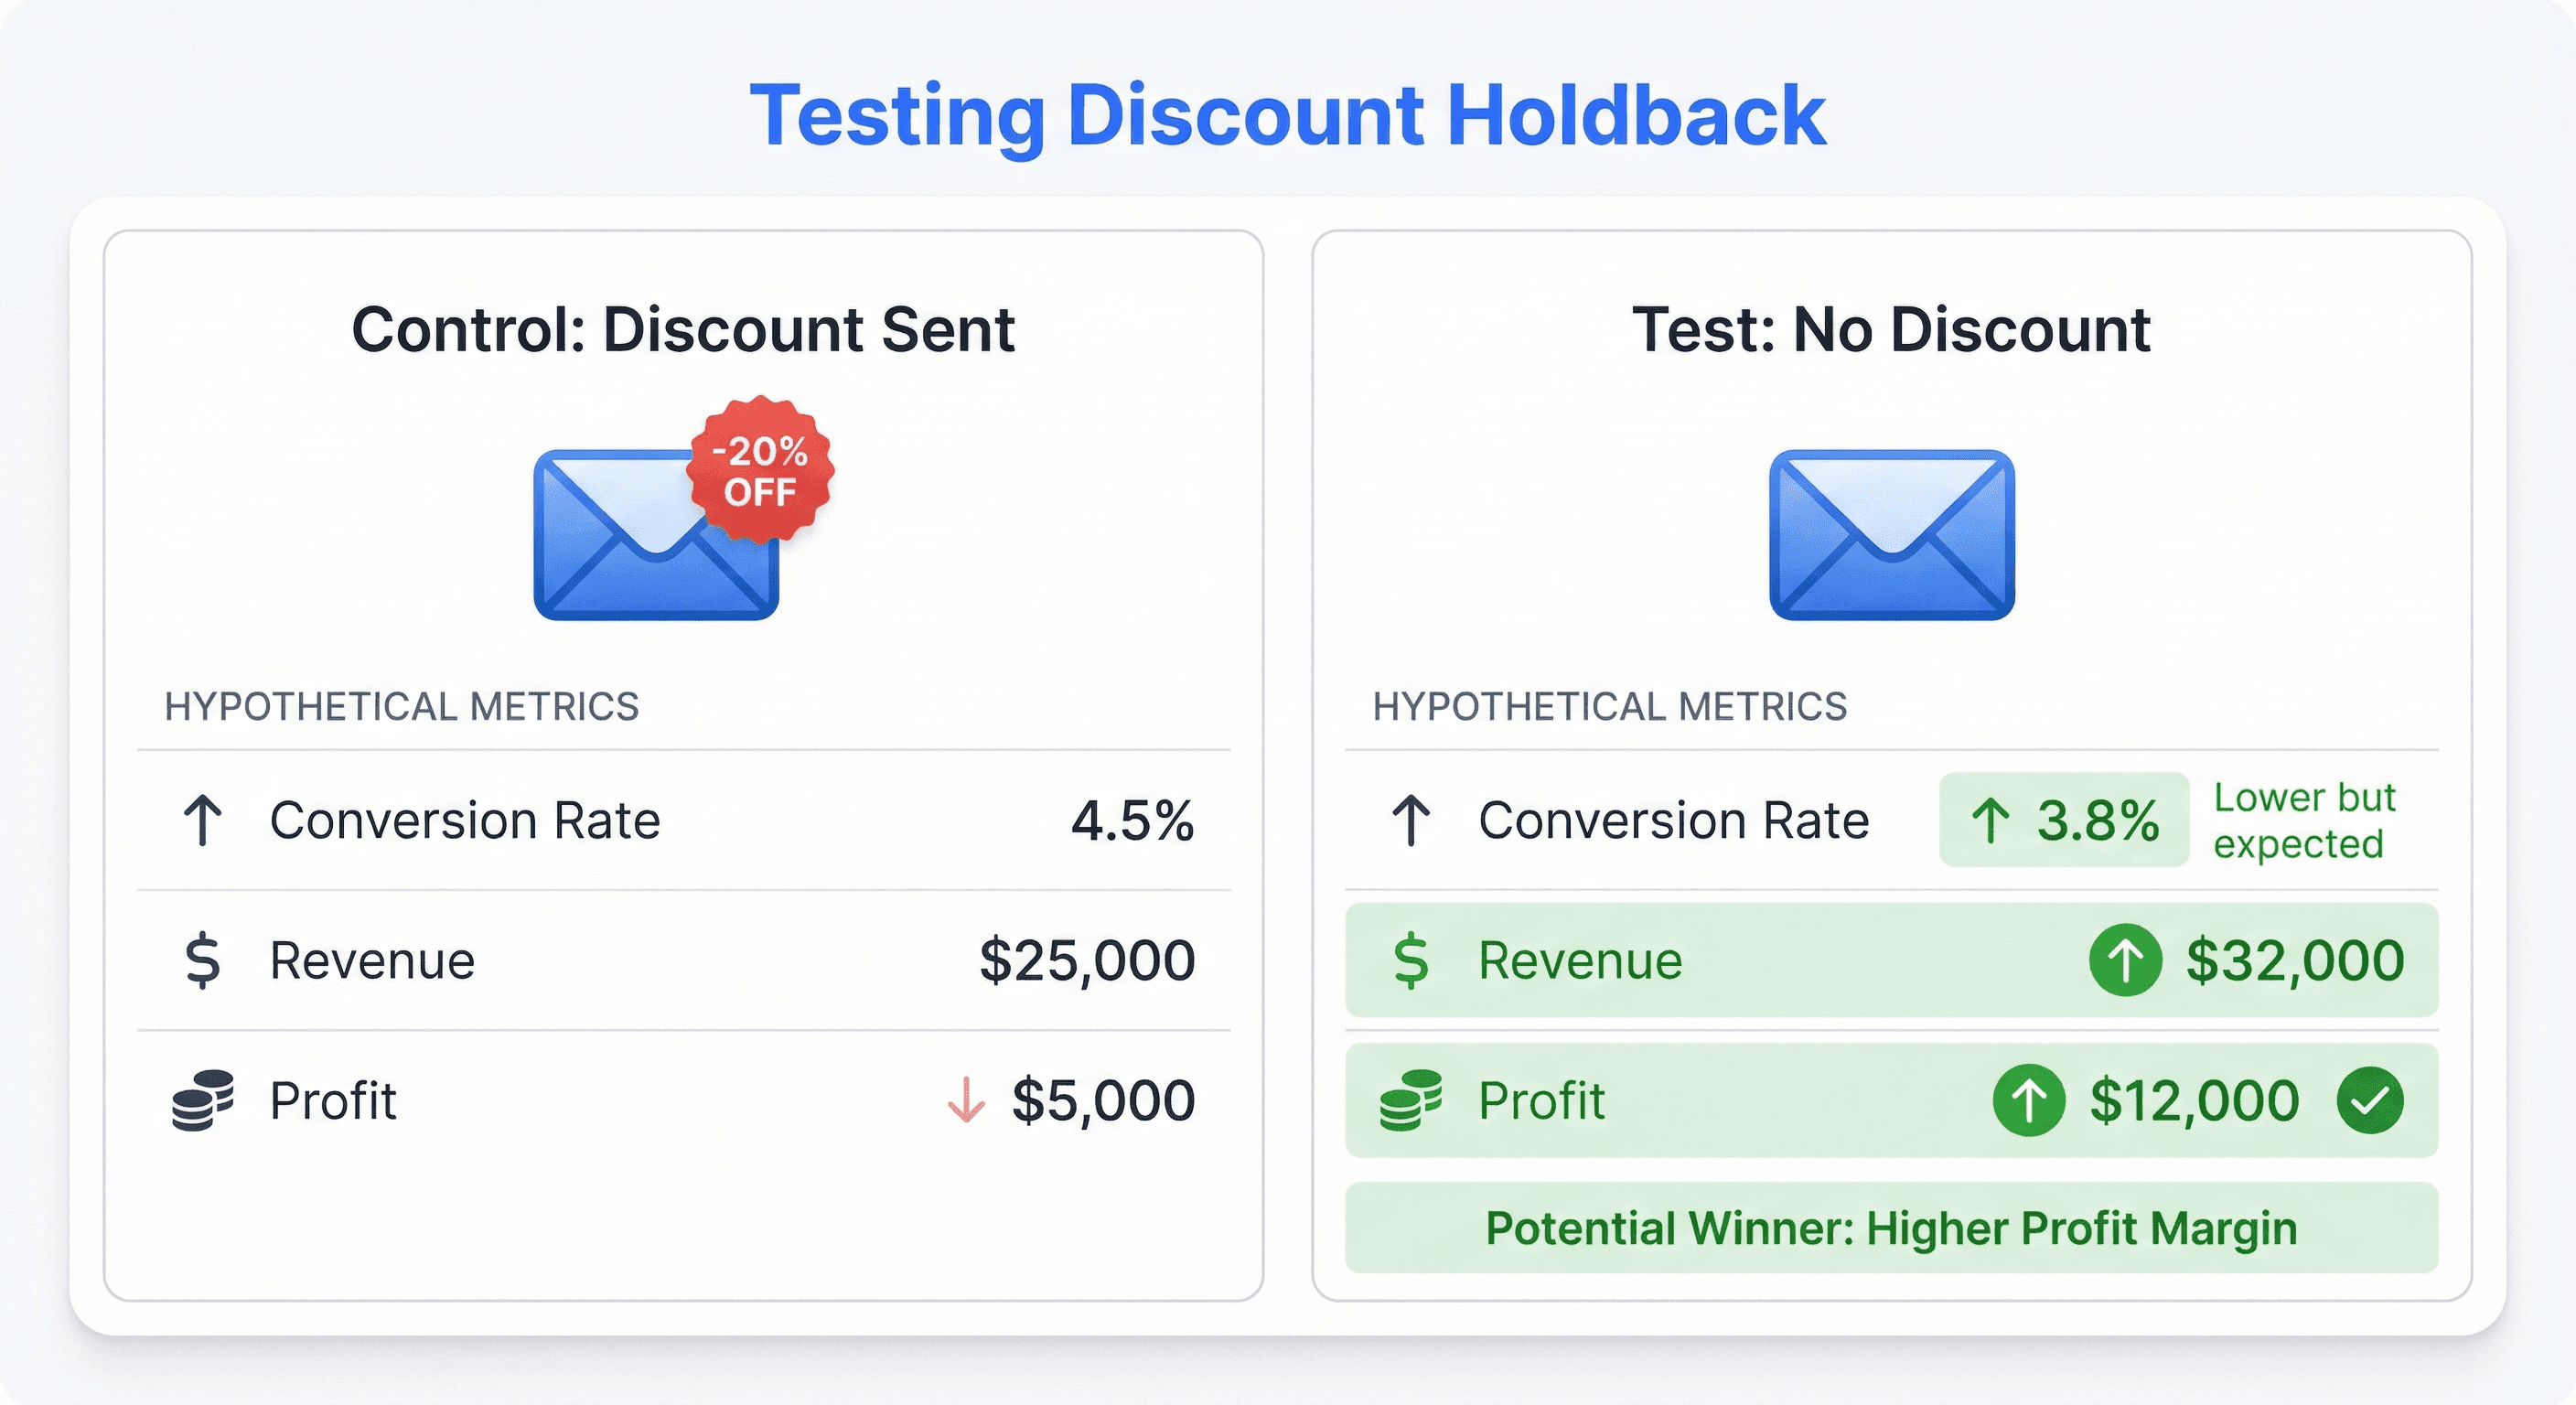Screen dimensions: 2576x1405
Task: Select the 3.8% conversion rate badge
Action: [2064, 820]
